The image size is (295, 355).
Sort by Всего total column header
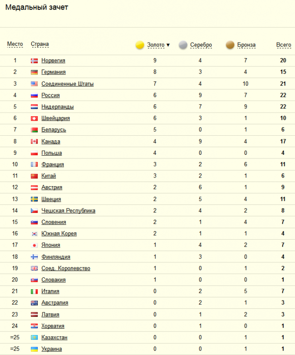284,45
